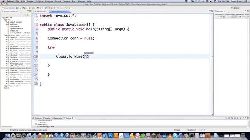Minimize the Package Explorer panel
This screenshot has width=250, height=140.
point(27,11)
